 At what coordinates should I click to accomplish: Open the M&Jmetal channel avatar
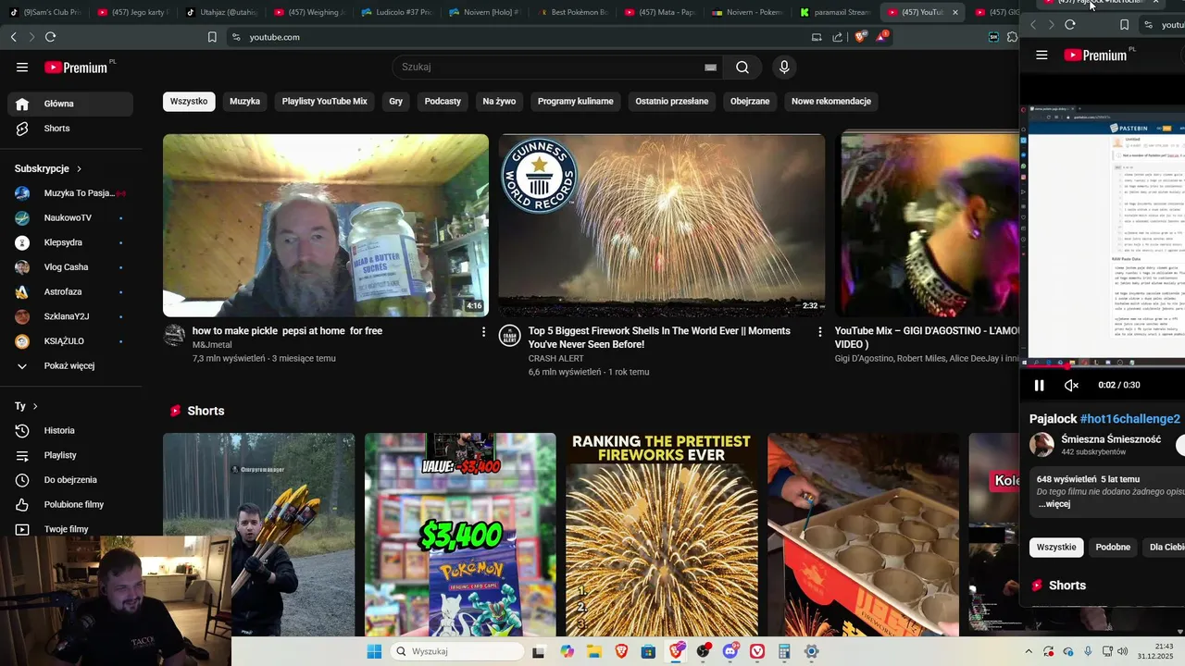pos(174,335)
